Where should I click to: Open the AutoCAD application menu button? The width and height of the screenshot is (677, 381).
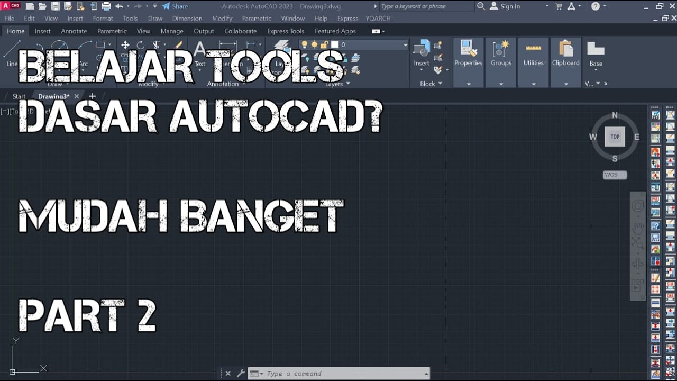coord(11,6)
